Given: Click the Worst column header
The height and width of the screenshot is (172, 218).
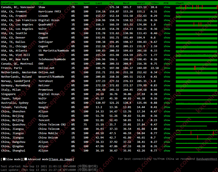Looking at the screenshot, I should coord(141,3).
